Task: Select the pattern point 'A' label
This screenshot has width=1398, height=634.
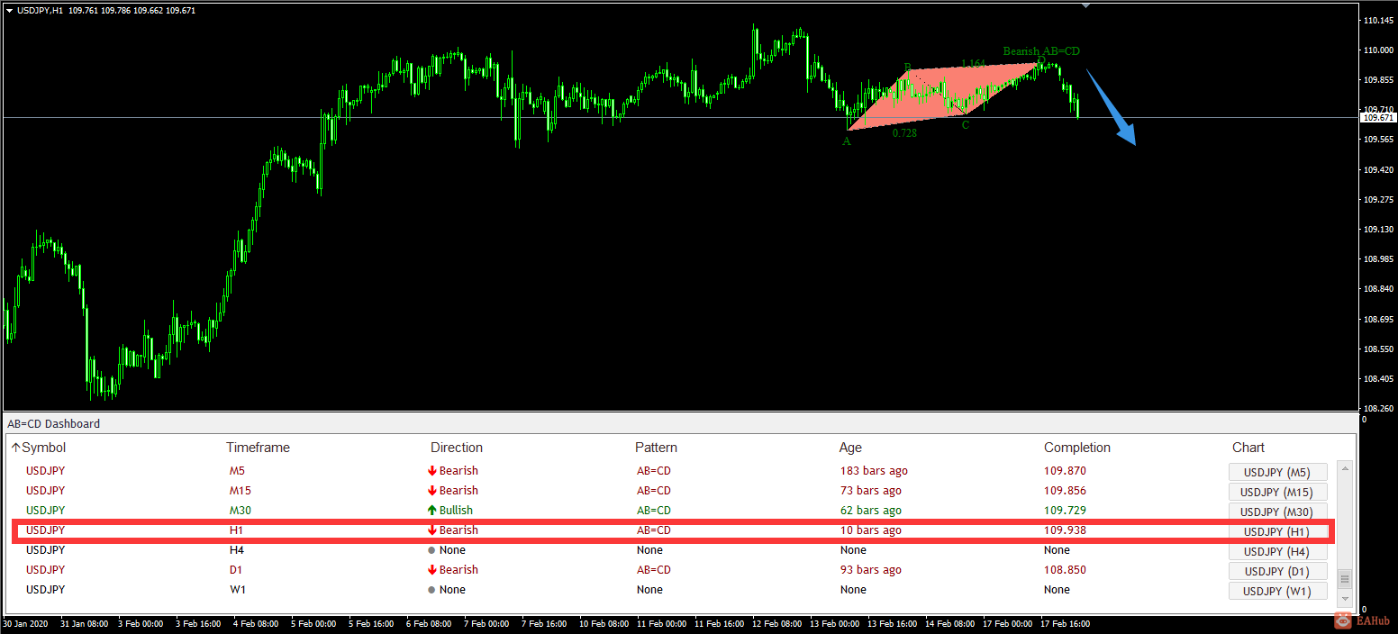Action: point(847,141)
